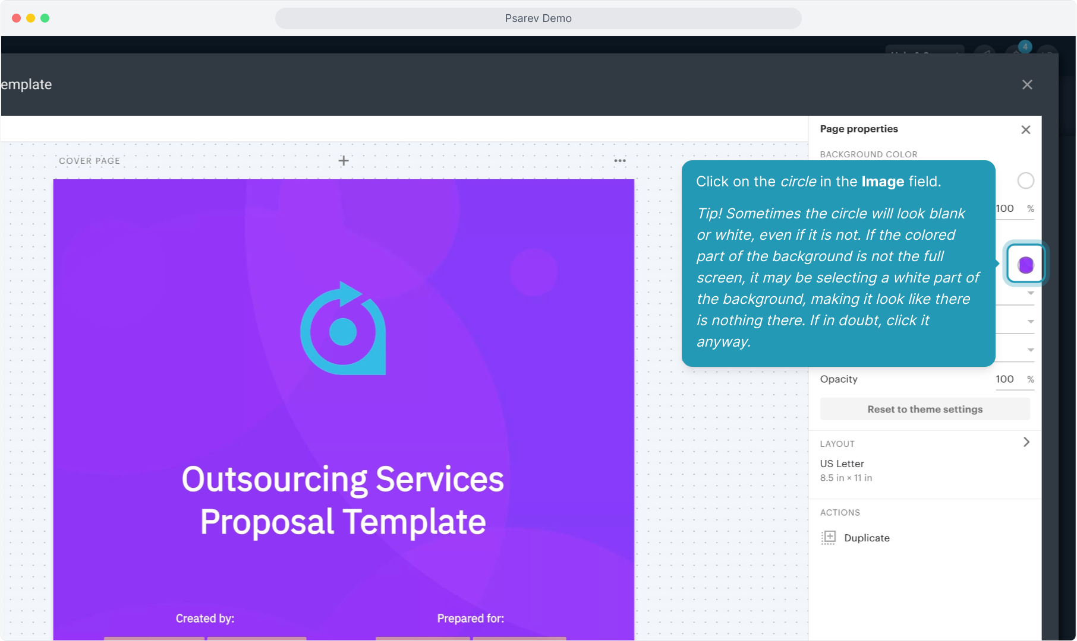Screen dimensions: 1077x641
Task: Close the Page properties panel
Action: (1026, 130)
